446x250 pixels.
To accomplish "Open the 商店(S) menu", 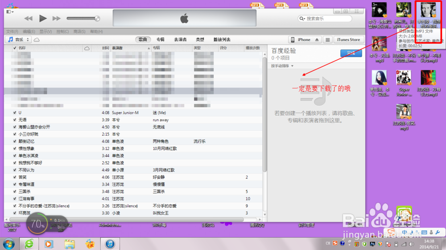I will point(79,32).
